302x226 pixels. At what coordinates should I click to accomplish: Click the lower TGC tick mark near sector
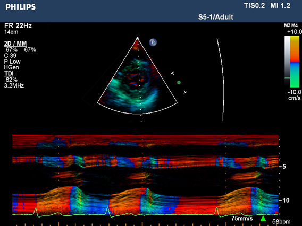[x=185, y=92]
